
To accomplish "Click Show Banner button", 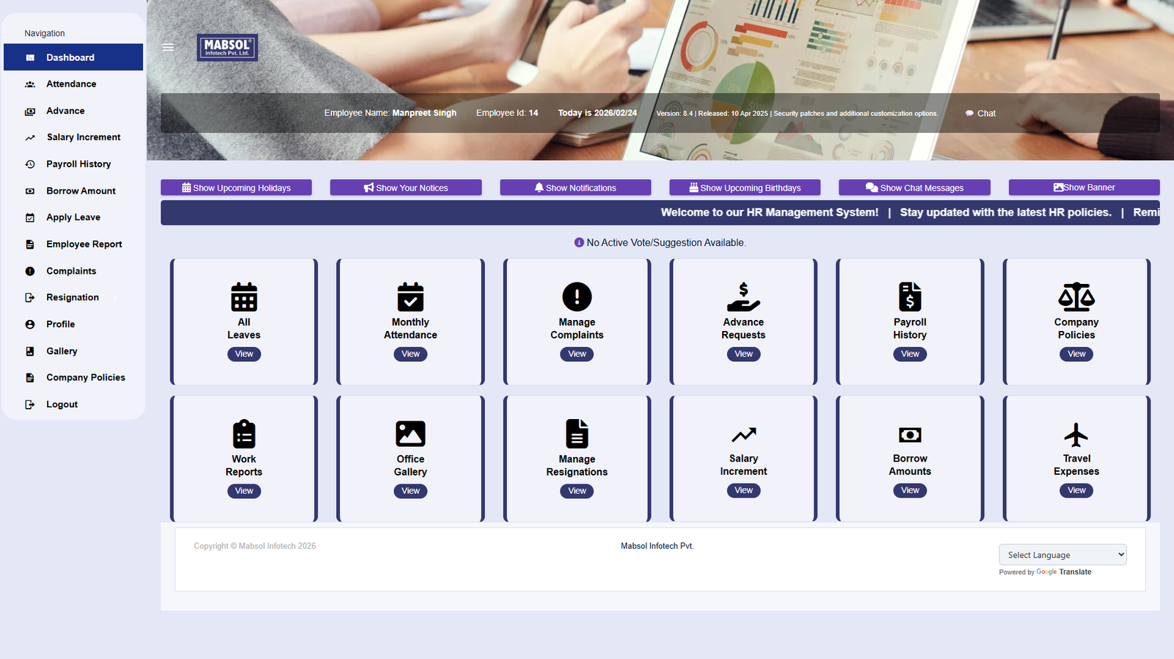I will [x=1084, y=188].
